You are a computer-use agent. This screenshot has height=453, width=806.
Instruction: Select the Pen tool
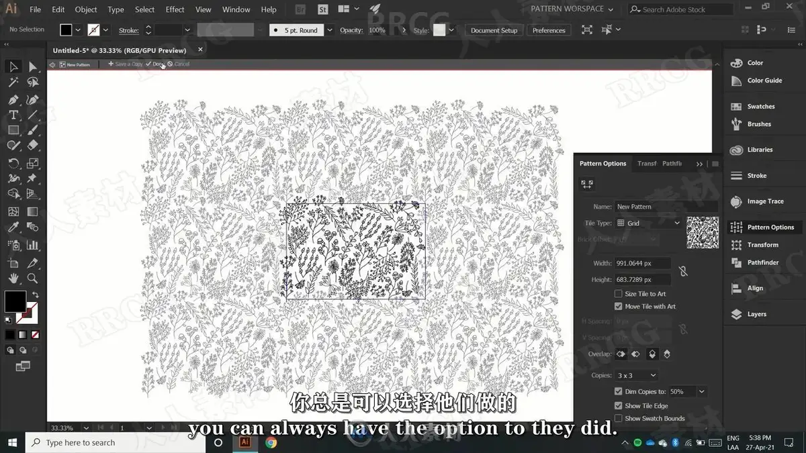click(x=13, y=99)
